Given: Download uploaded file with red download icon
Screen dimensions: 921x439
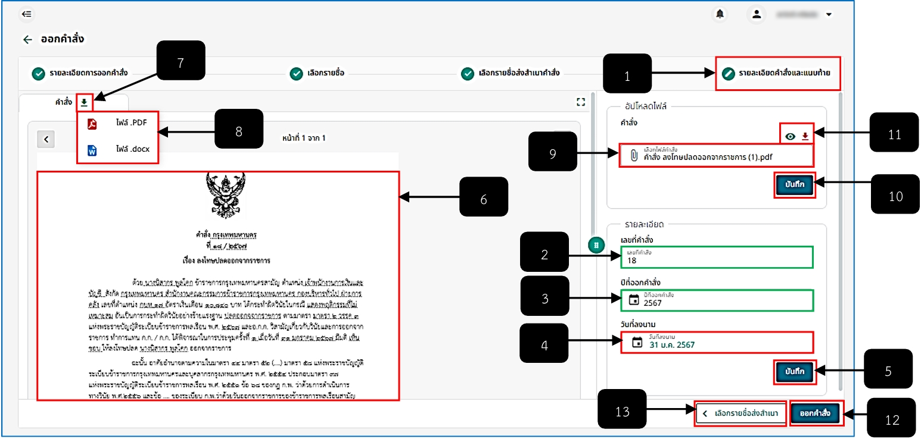Looking at the screenshot, I should coord(805,137).
